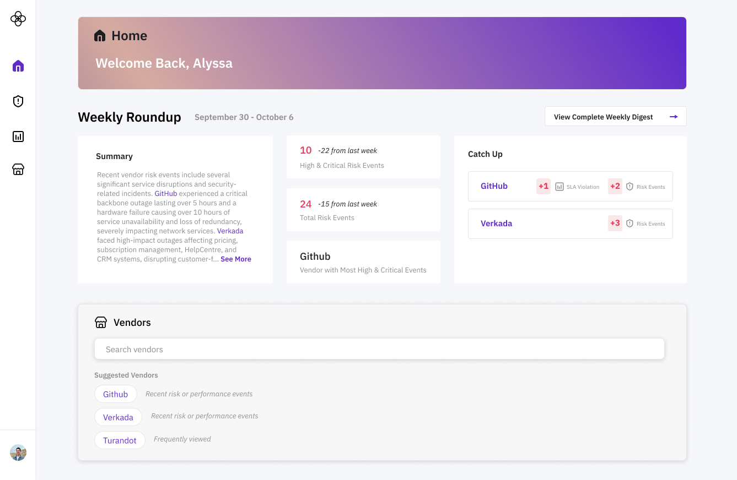Open the storefront vendors icon in sidebar

pyautogui.click(x=18, y=170)
